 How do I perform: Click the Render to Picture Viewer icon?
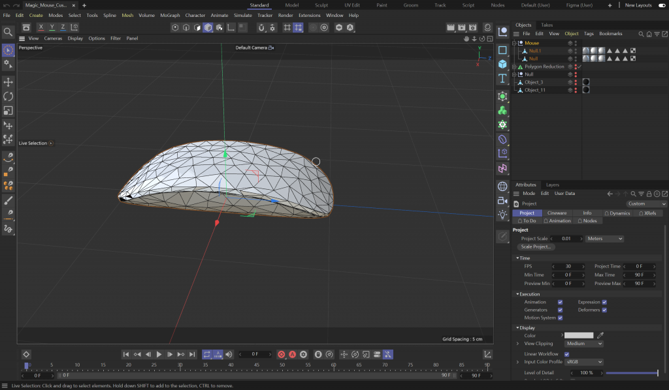click(462, 27)
